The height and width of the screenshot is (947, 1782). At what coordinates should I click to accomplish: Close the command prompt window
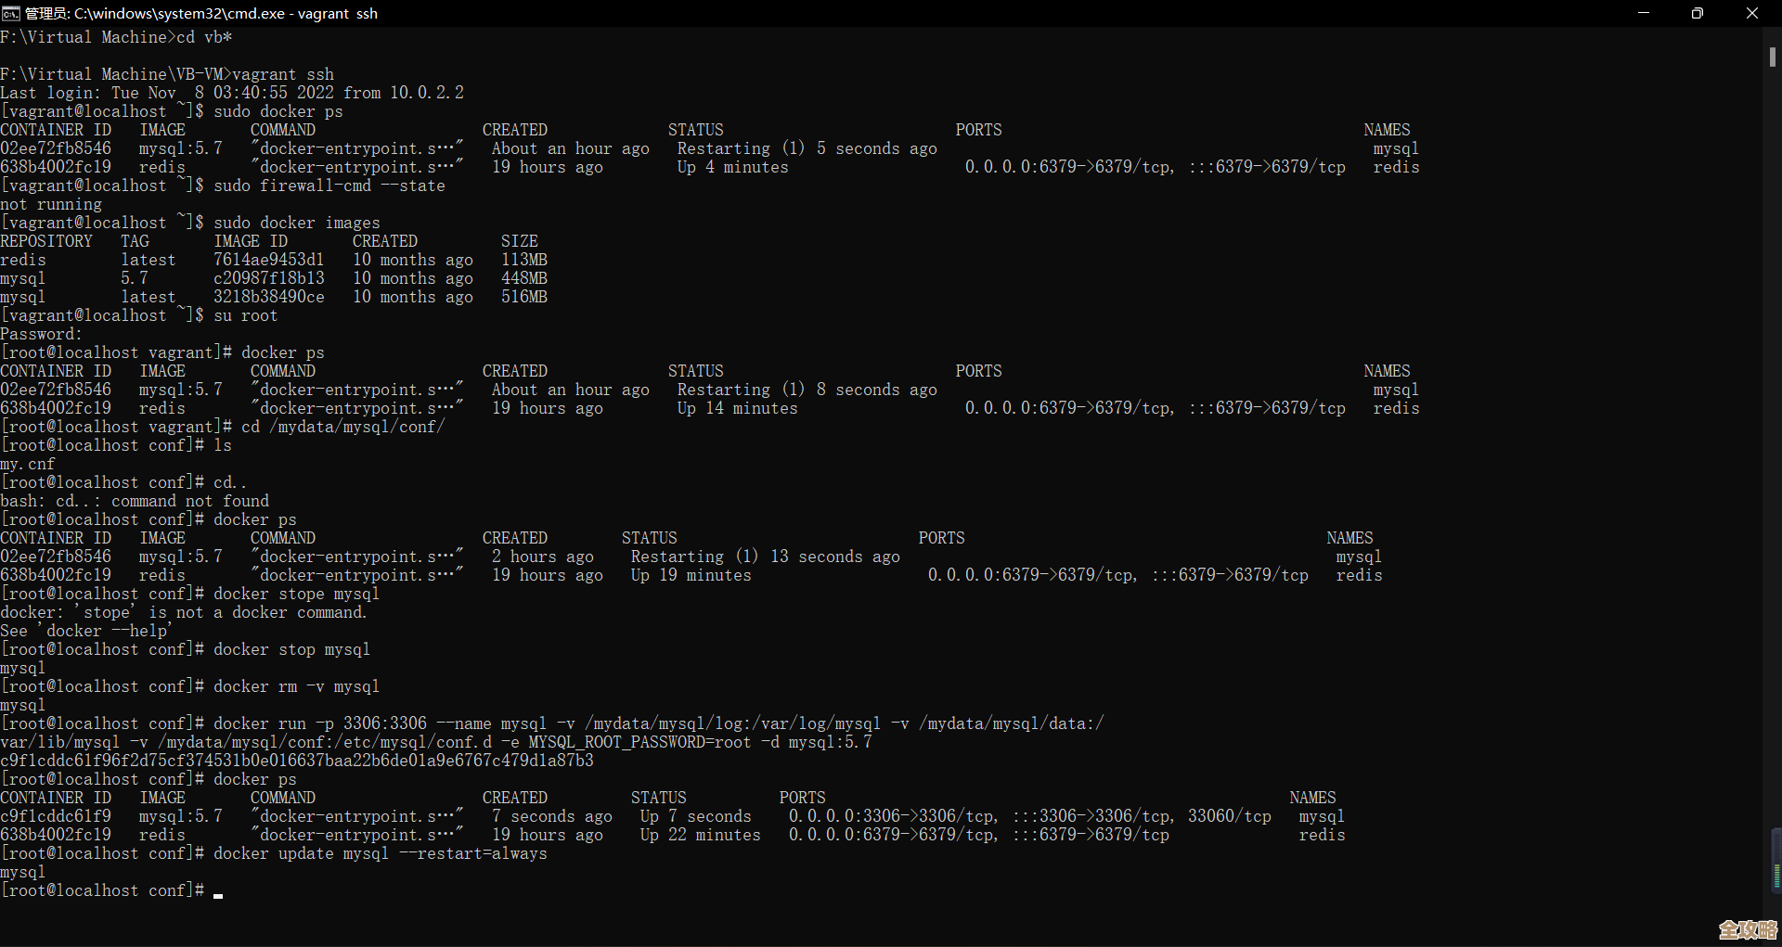click(x=1752, y=13)
